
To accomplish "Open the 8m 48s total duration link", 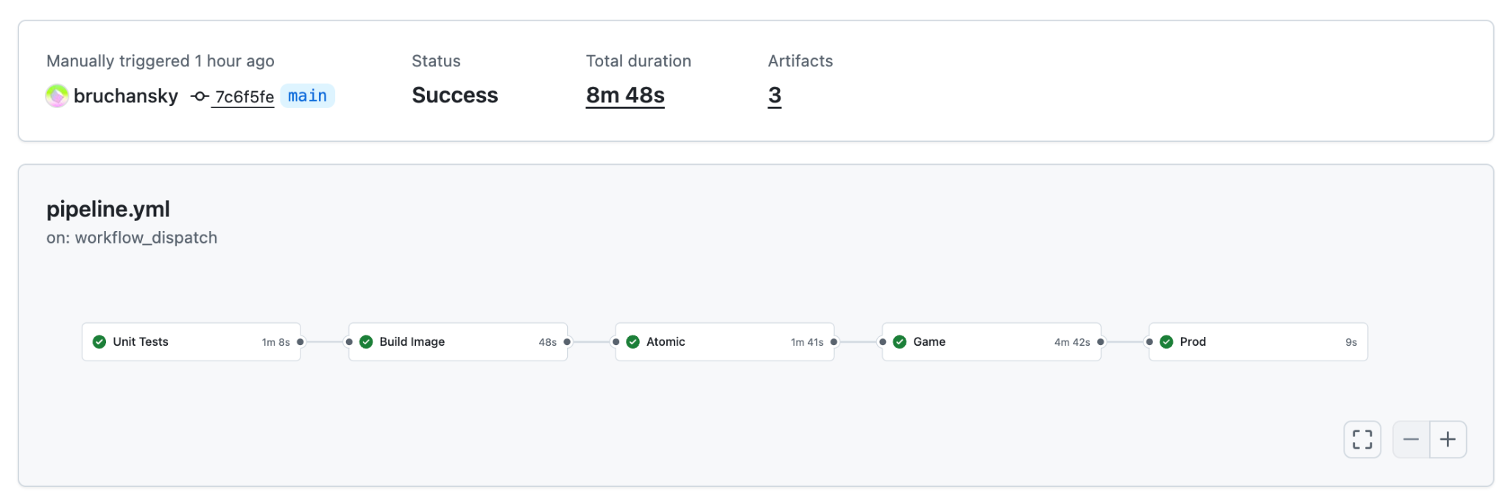I will 625,96.
